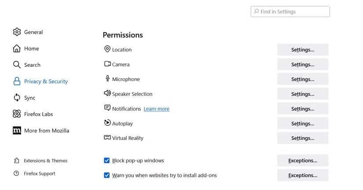This screenshot has height=190, width=363.
Task: Open Camera permission Settings
Action: (x=303, y=65)
